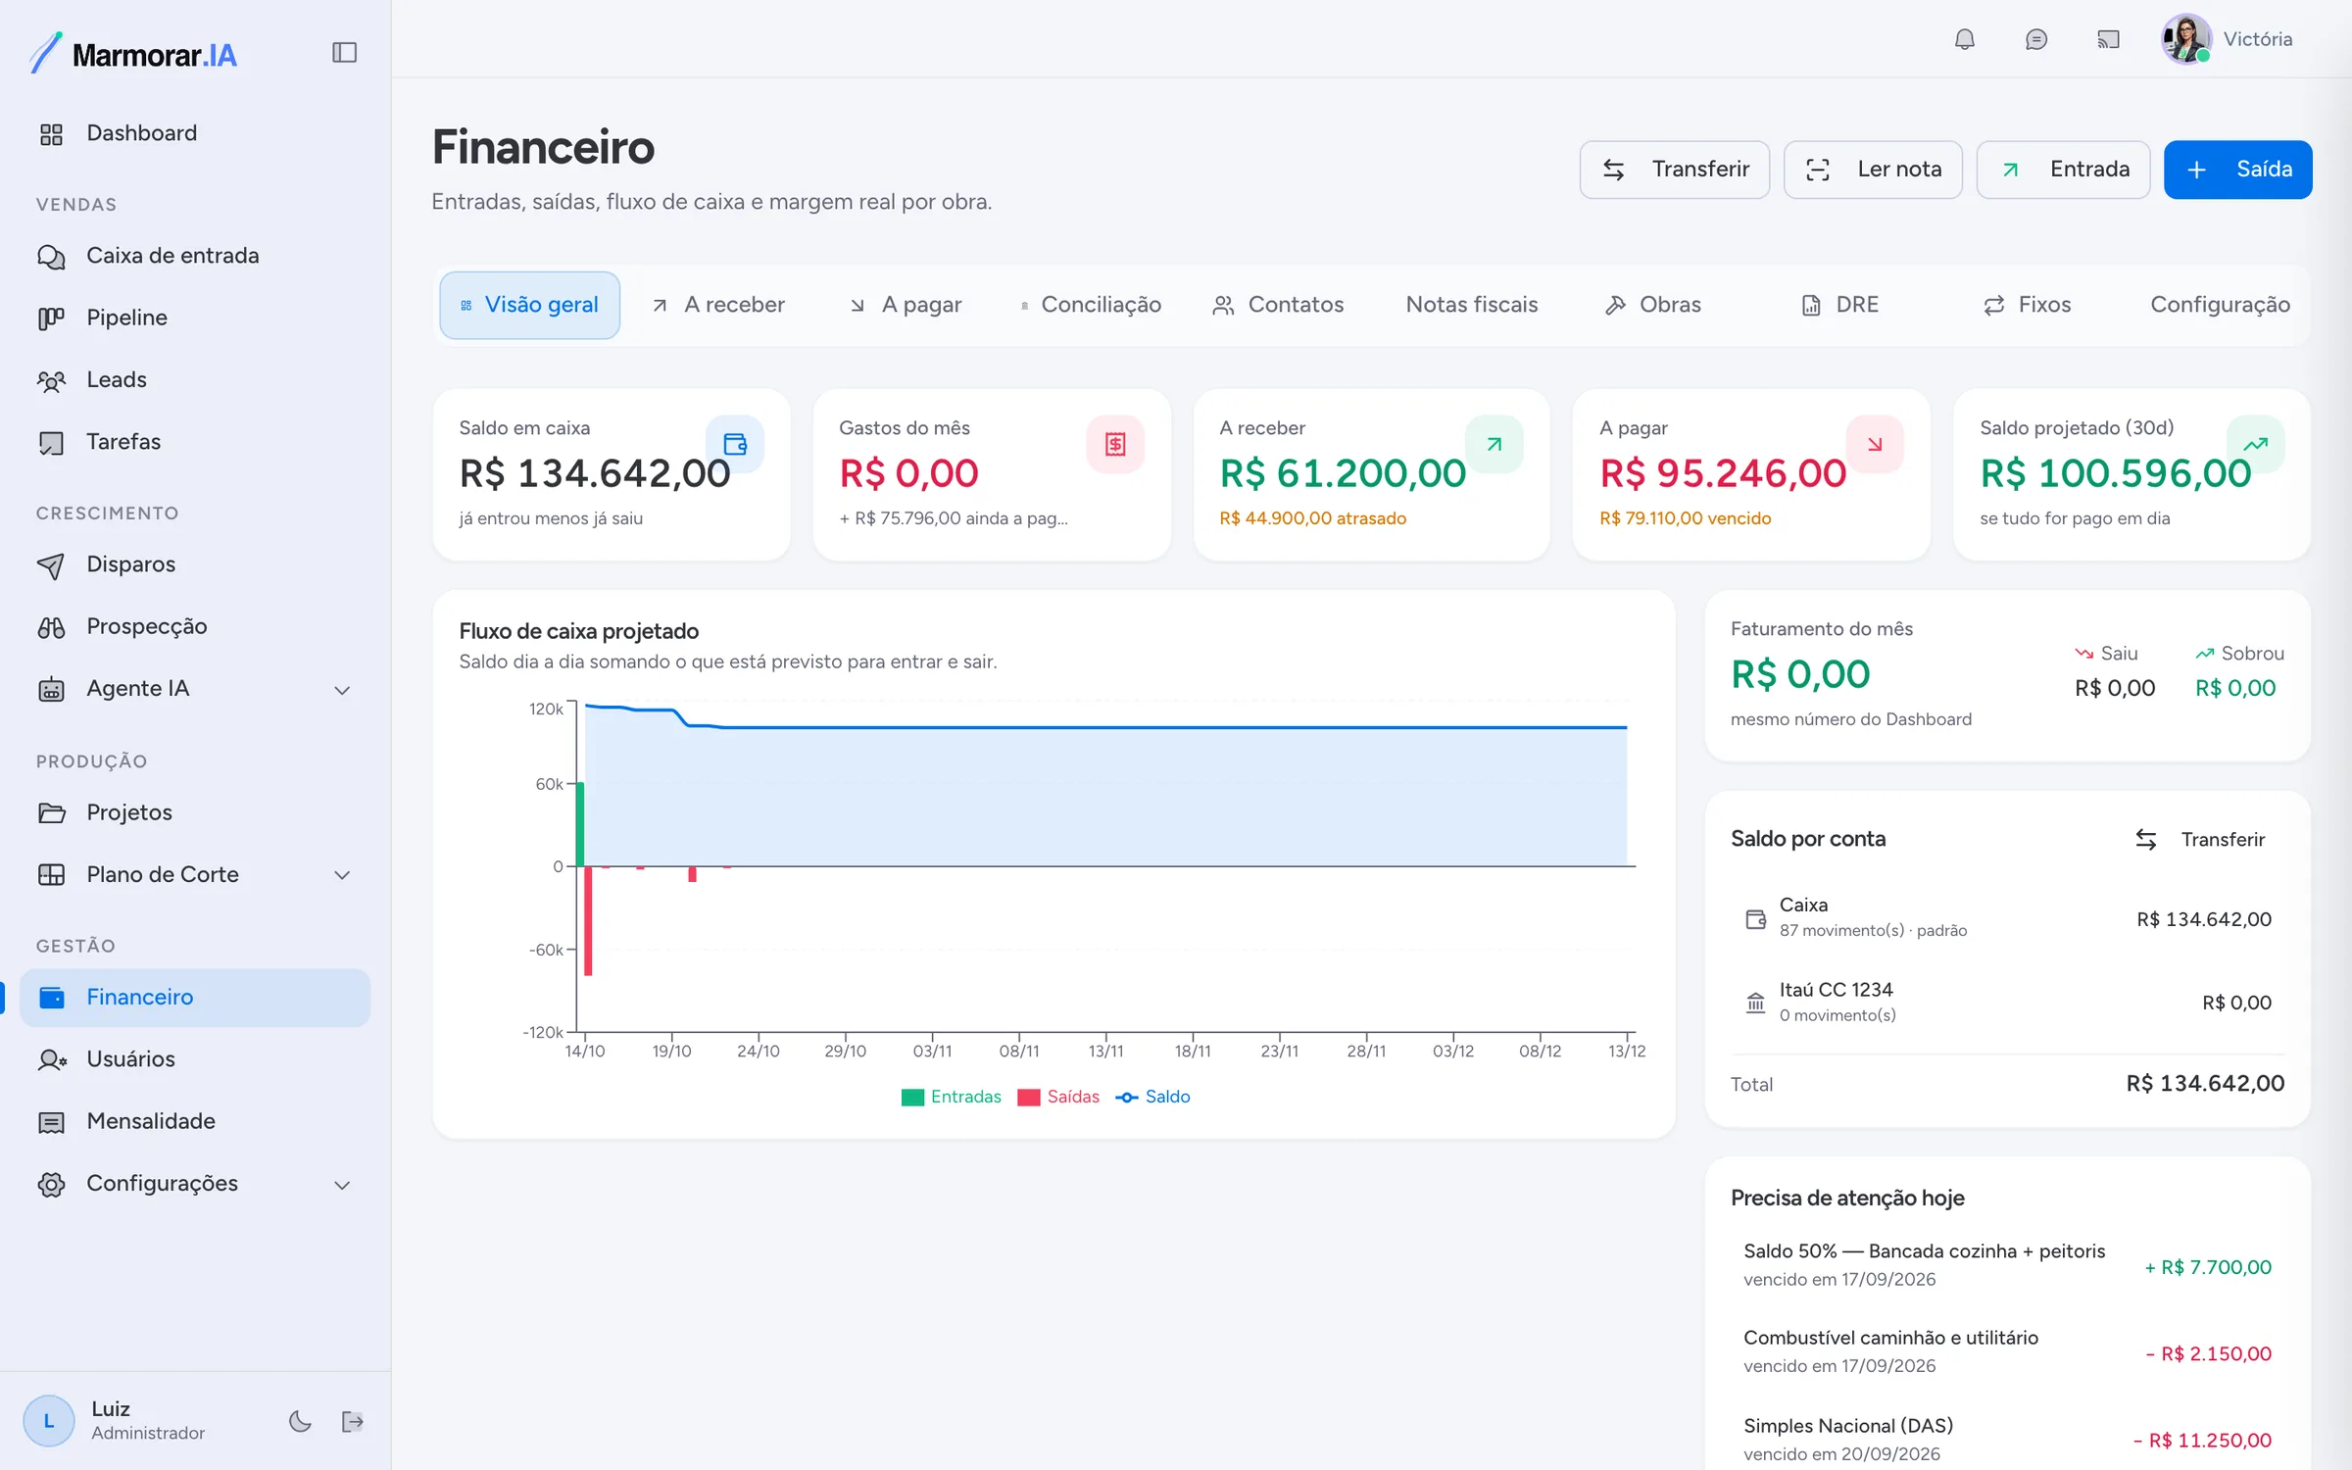Add a new Entrada
The height and width of the screenshot is (1470, 2352).
click(x=2063, y=170)
